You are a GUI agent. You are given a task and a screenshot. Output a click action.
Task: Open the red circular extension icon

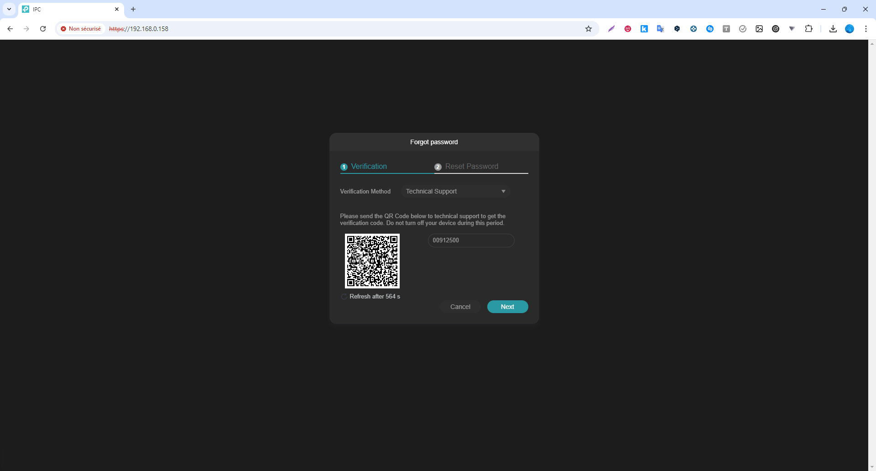[628, 29]
